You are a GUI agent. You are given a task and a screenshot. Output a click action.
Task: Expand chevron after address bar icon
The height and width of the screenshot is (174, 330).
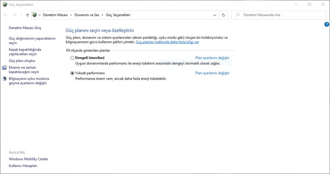point(40,15)
